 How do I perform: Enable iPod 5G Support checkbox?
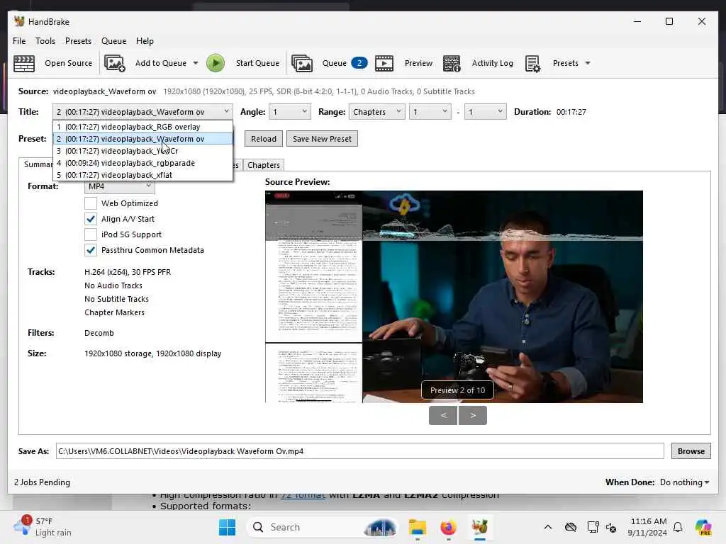(x=91, y=234)
